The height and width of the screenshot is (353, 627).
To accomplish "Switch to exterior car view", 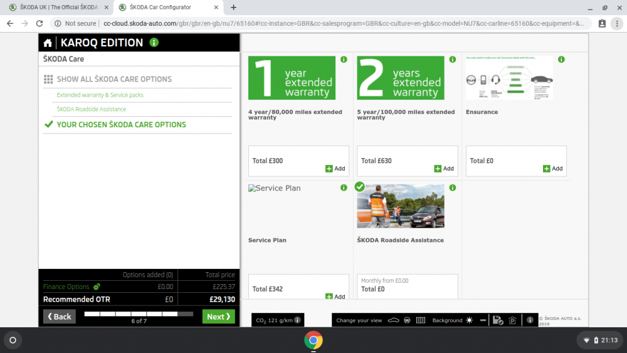I will coord(394,320).
